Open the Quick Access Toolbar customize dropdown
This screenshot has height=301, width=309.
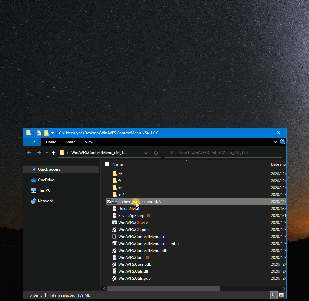coord(53,133)
